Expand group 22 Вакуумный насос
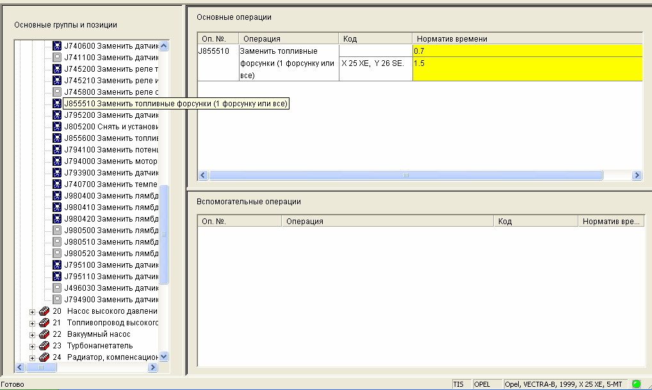The width and height of the screenshot is (652, 390). pyautogui.click(x=32, y=335)
